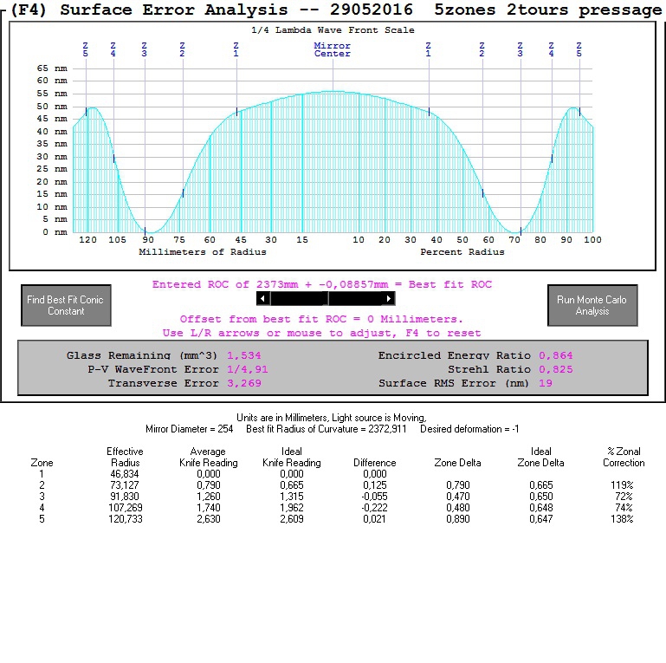Click Mirror Diameter = 254 text
The width and height of the screenshot is (666, 663).
click(189, 429)
